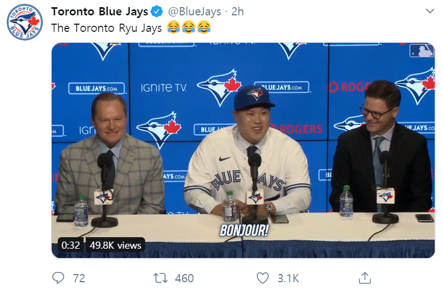The width and height of the screenshot is (443, 291).
Task: Click the 460 retweets count
Action: pos(184,278)
